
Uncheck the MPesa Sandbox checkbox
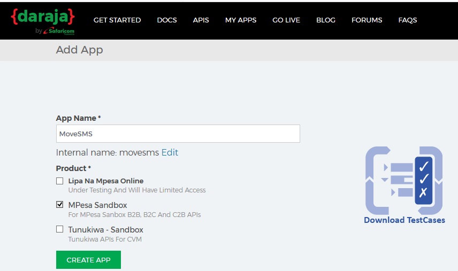tap(59, 205)
